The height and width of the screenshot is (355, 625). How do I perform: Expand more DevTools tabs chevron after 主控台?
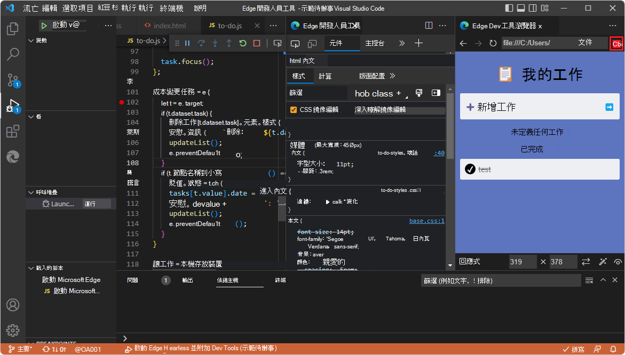point(402,43)
